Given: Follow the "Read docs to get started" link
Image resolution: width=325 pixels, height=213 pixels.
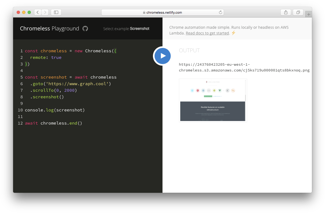Looking at the screenshot, I should pos(207,33).
